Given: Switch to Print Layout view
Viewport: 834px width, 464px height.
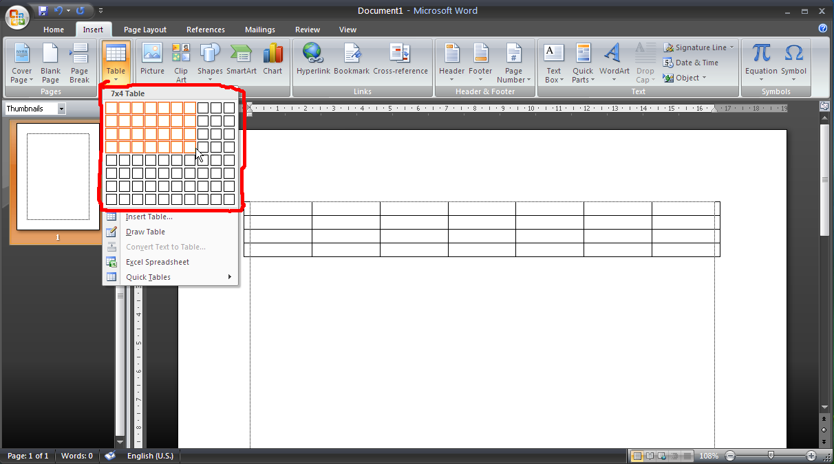Looking at the screenshot, I should (637, 456).
